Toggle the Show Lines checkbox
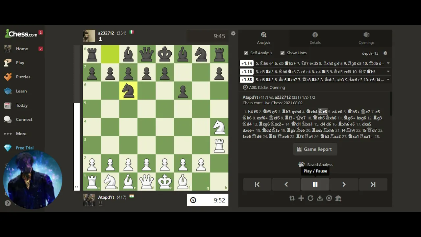This screenshot has width=421, height=237. pyautogui.click(x=282, y=53)
